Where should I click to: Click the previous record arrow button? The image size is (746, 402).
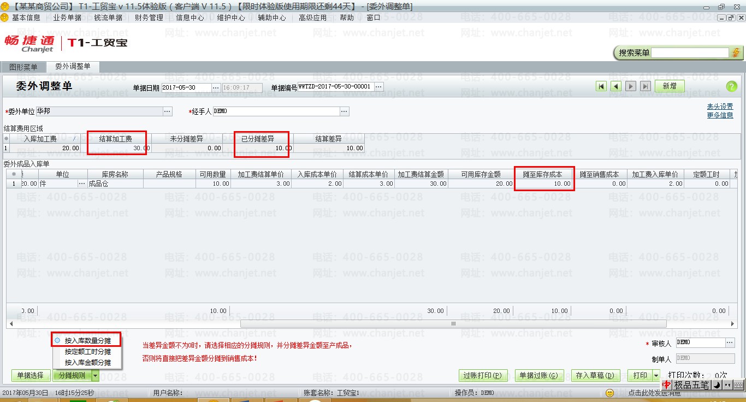[616, 86]
